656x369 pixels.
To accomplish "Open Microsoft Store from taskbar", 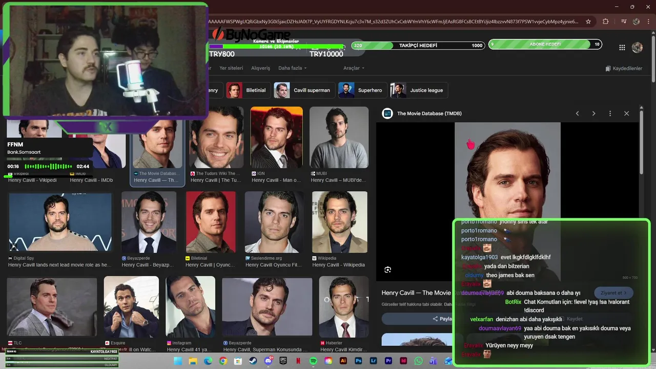I will click(238, 361).
